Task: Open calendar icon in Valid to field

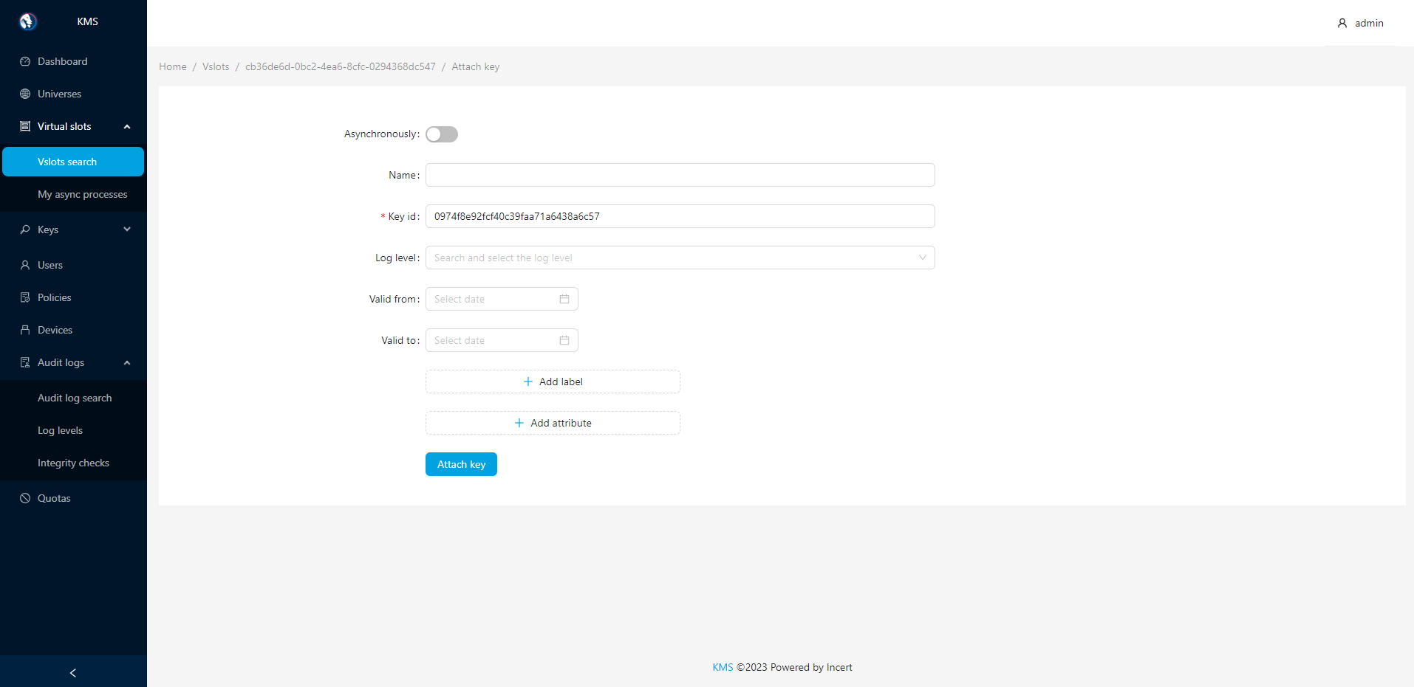Action: coord(564,340)
